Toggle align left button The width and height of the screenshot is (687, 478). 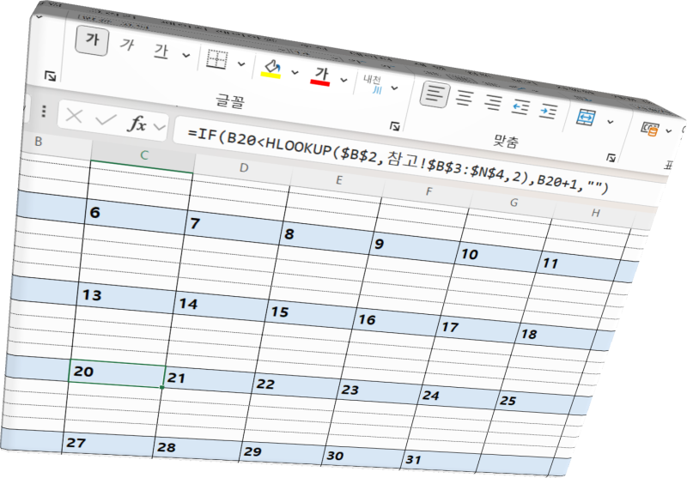435,94
